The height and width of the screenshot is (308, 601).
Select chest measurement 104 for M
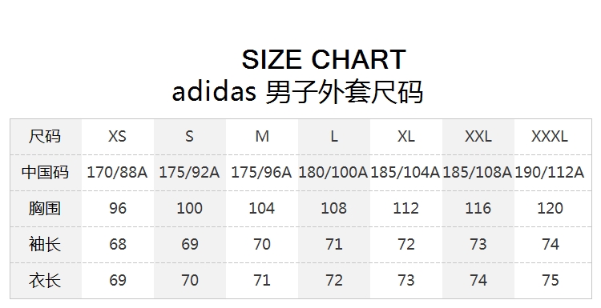pos(262,208)
